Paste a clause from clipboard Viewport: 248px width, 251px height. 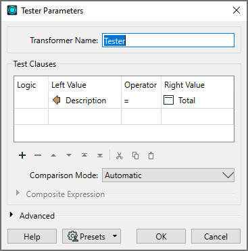click(x=151, y=156)
